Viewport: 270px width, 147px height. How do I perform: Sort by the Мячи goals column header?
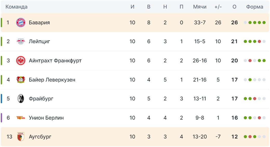(200, 7)
